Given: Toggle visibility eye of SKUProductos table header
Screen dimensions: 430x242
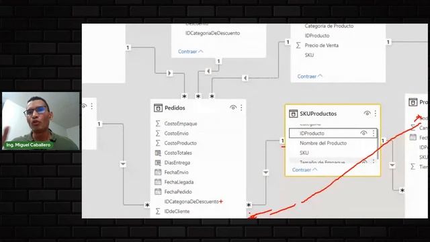Looking at the screenshot, I should (x=367, y=113).
